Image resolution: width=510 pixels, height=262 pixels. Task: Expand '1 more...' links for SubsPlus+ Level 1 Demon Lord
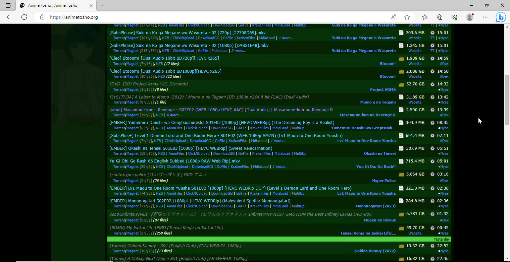278,141
